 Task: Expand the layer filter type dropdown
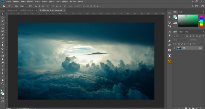point(178,36)
